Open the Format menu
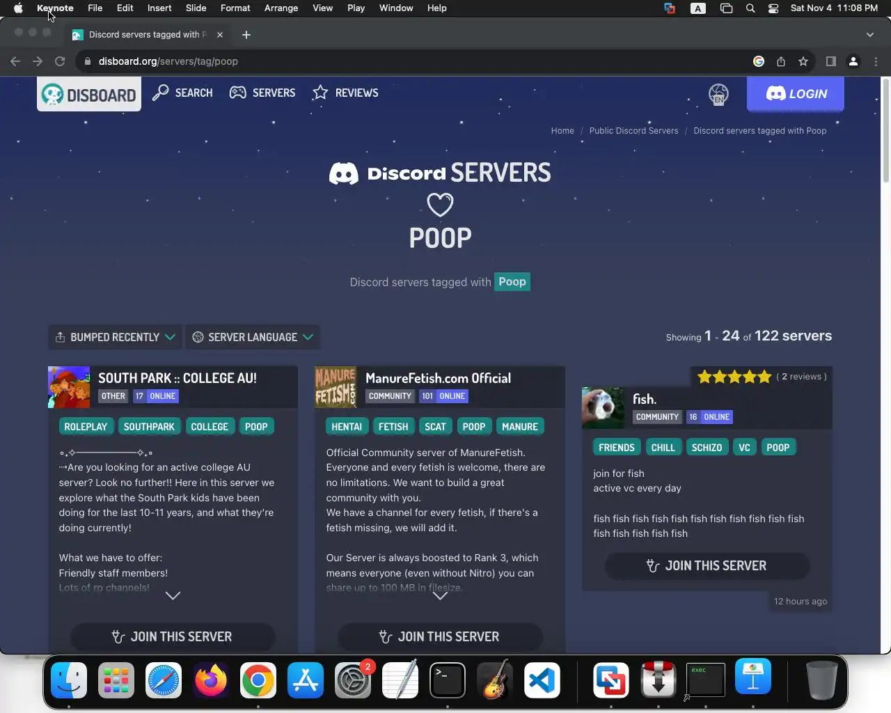This screenshot has height=713, width=891. pos(235,8)
